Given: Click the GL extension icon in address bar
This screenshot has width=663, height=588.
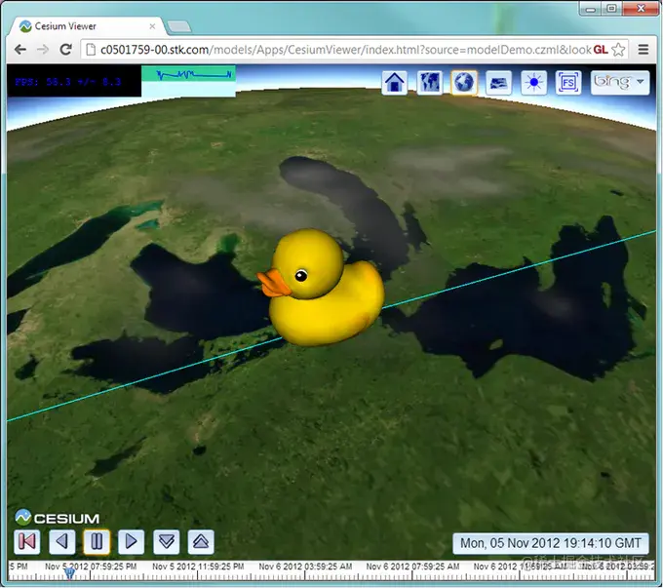Looking at the screenshot, I should point(601,50).
